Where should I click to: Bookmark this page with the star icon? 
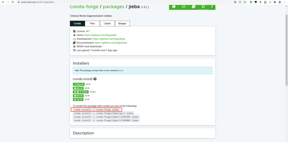pos(245,2)
